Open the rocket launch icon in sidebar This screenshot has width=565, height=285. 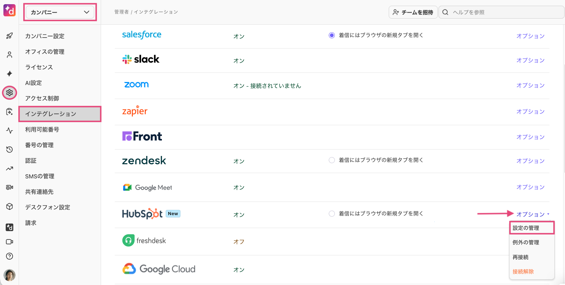coord(9,36)
